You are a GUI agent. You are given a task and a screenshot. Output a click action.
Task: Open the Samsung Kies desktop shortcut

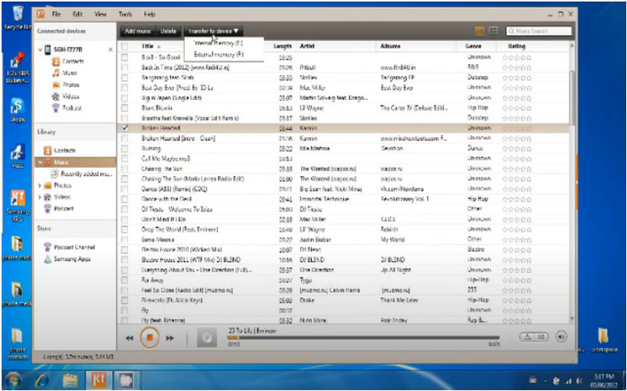pyautogui.click(x=17, y=206)
